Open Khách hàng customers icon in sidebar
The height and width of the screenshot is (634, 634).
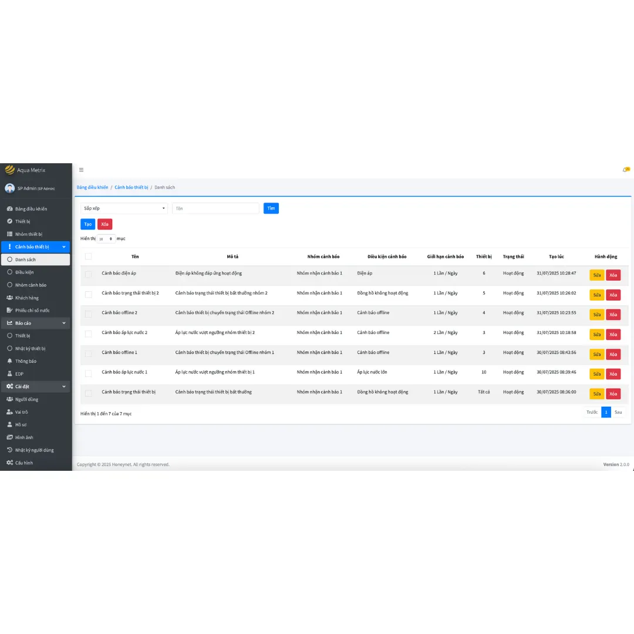(9, 298)
